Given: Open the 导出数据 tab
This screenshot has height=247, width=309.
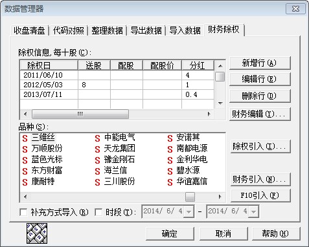Looking at the screenshot, I should click(146, 30).
